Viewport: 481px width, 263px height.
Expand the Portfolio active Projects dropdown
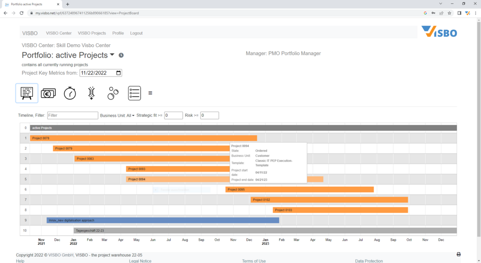click(112, 55)
